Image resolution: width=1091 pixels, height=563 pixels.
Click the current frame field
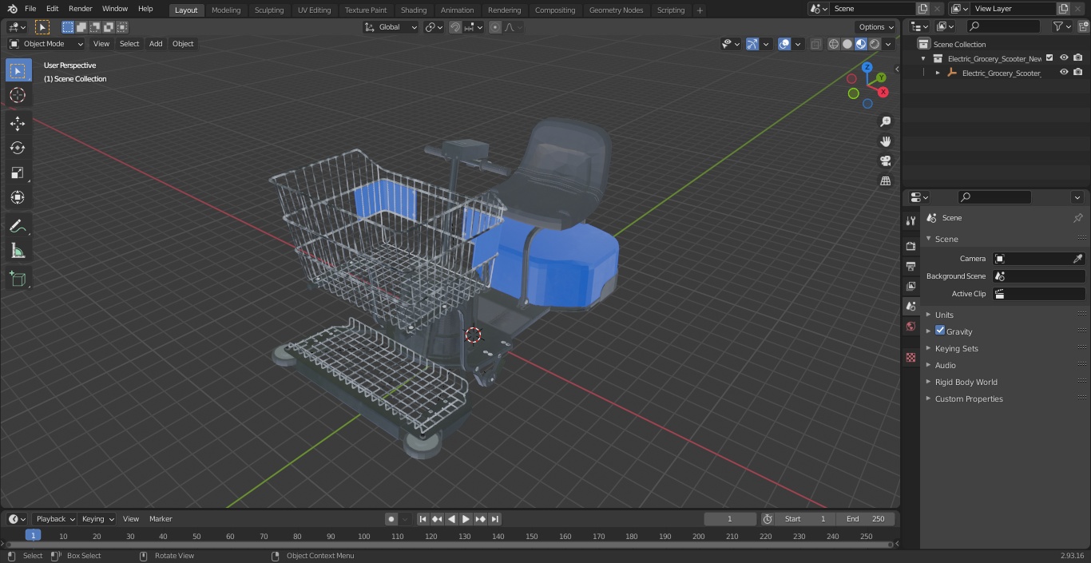click(730, 519)
